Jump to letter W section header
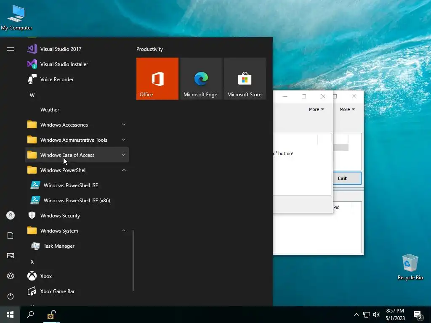Screen dimensions: 431x323 tap(32, 95)
